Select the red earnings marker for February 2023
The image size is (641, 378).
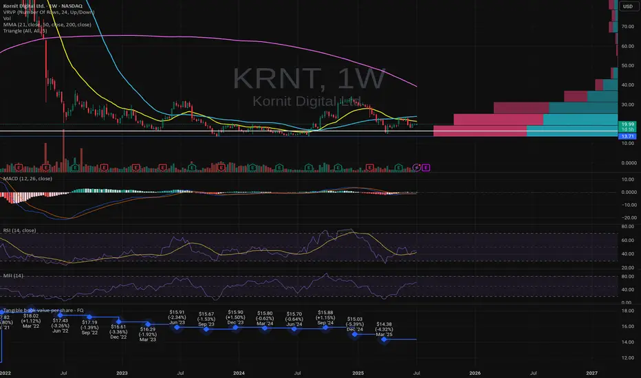[x=135, y=168]
